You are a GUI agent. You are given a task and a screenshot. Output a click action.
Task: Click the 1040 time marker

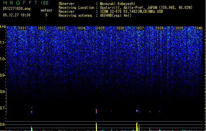point(199,28)
